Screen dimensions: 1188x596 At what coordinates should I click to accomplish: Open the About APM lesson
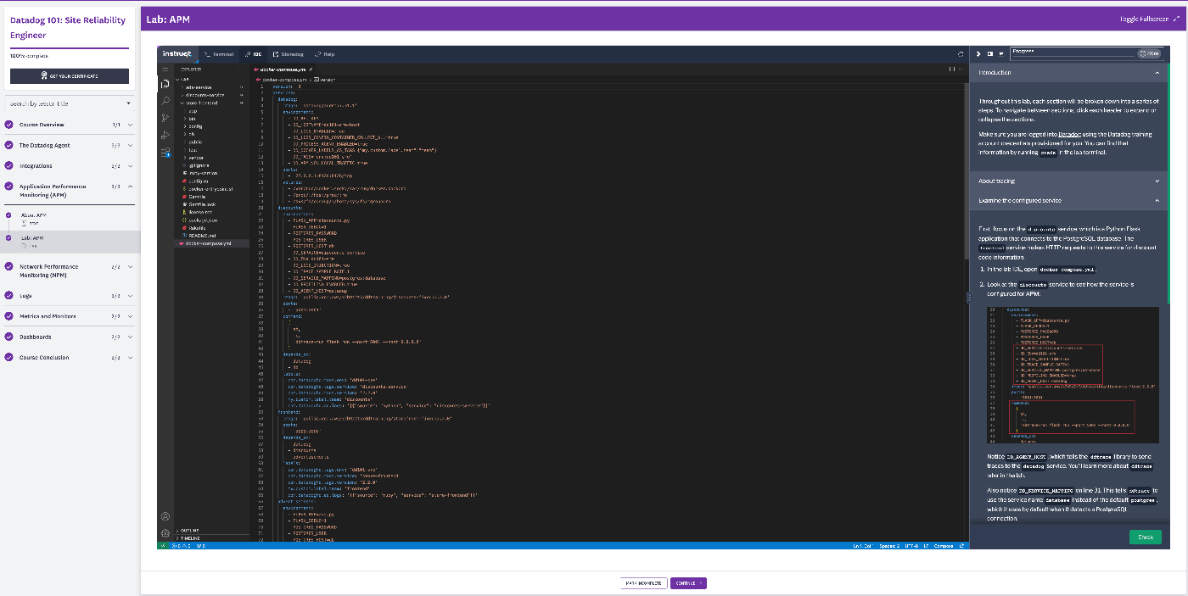(x=70, y=219)
